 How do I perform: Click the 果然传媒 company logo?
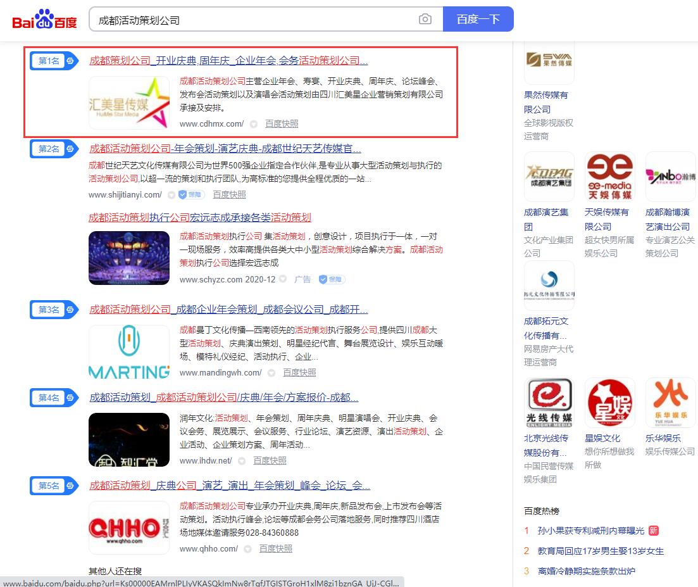(x=549, y=61)
